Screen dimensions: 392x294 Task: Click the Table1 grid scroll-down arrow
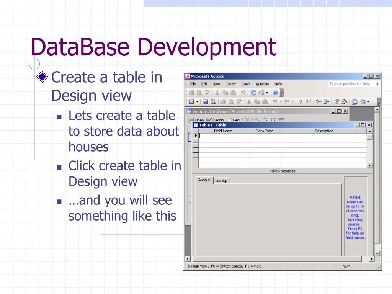pyautogui.click(x=369, y=165)
